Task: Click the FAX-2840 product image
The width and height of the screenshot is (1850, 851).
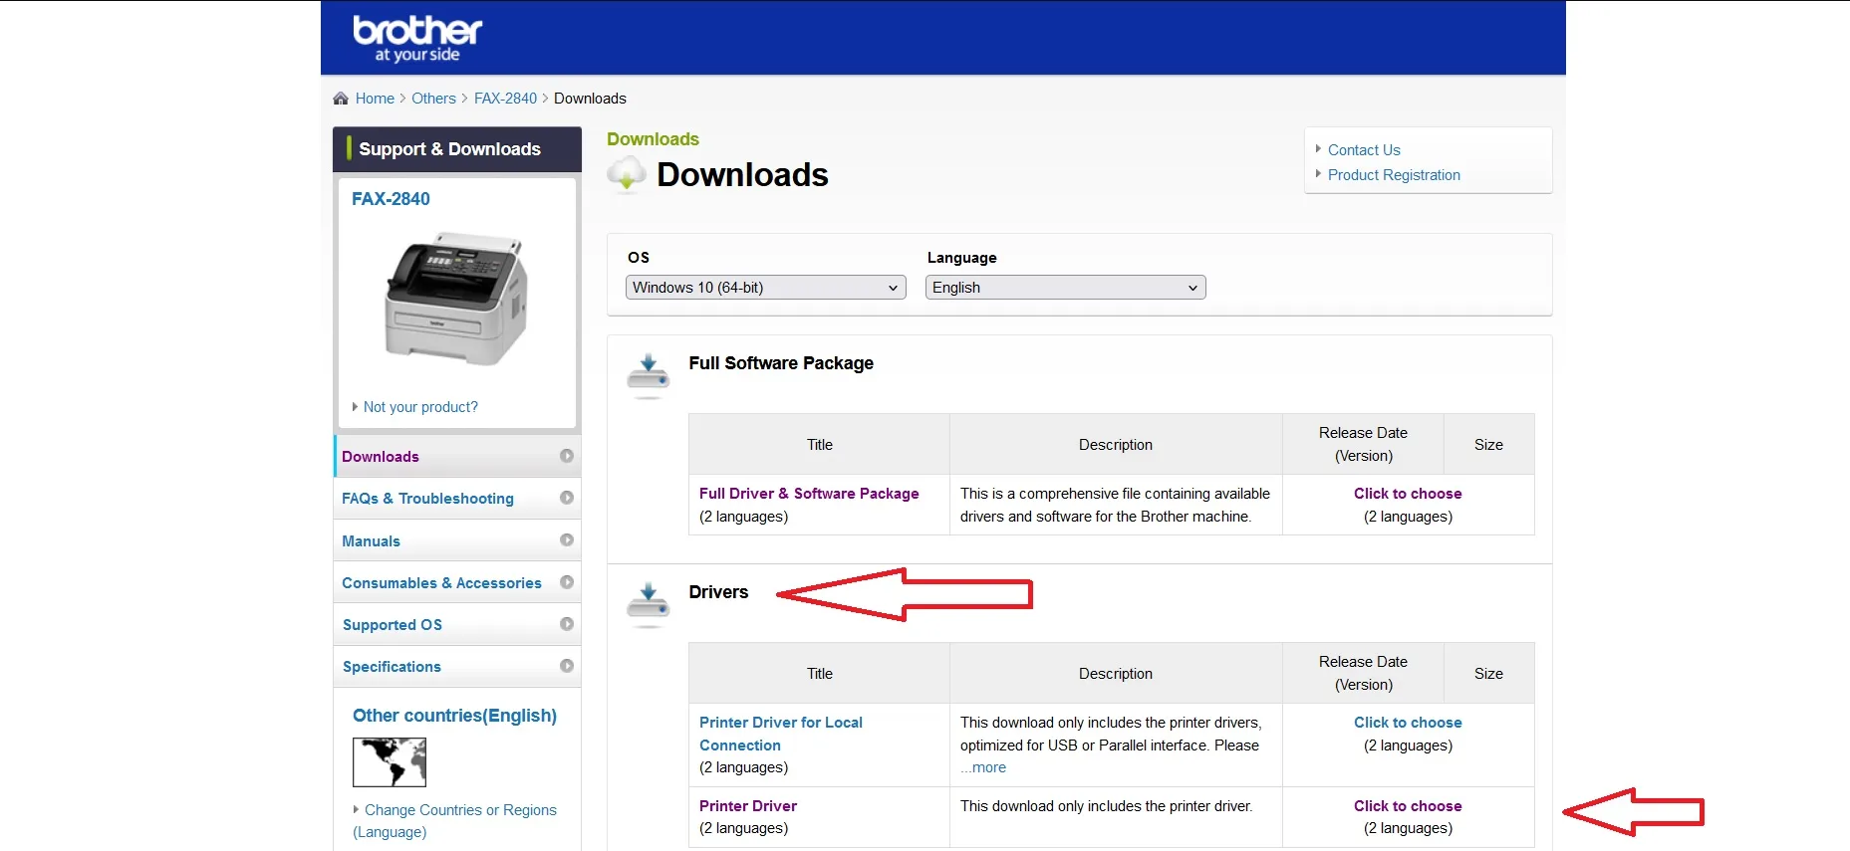Action: coord(456,299)
